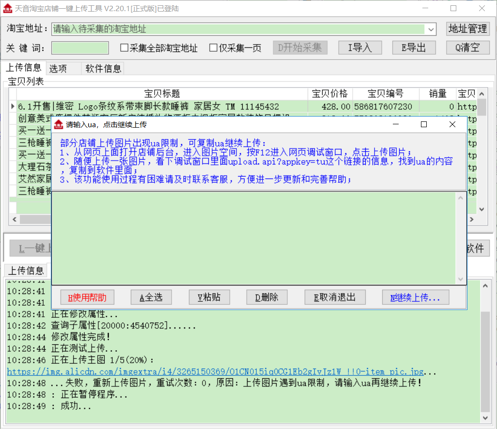Click the red house icon in dialog title
Image resolution: width=497 pixels, height=429 pixels.
click(59, 125)
